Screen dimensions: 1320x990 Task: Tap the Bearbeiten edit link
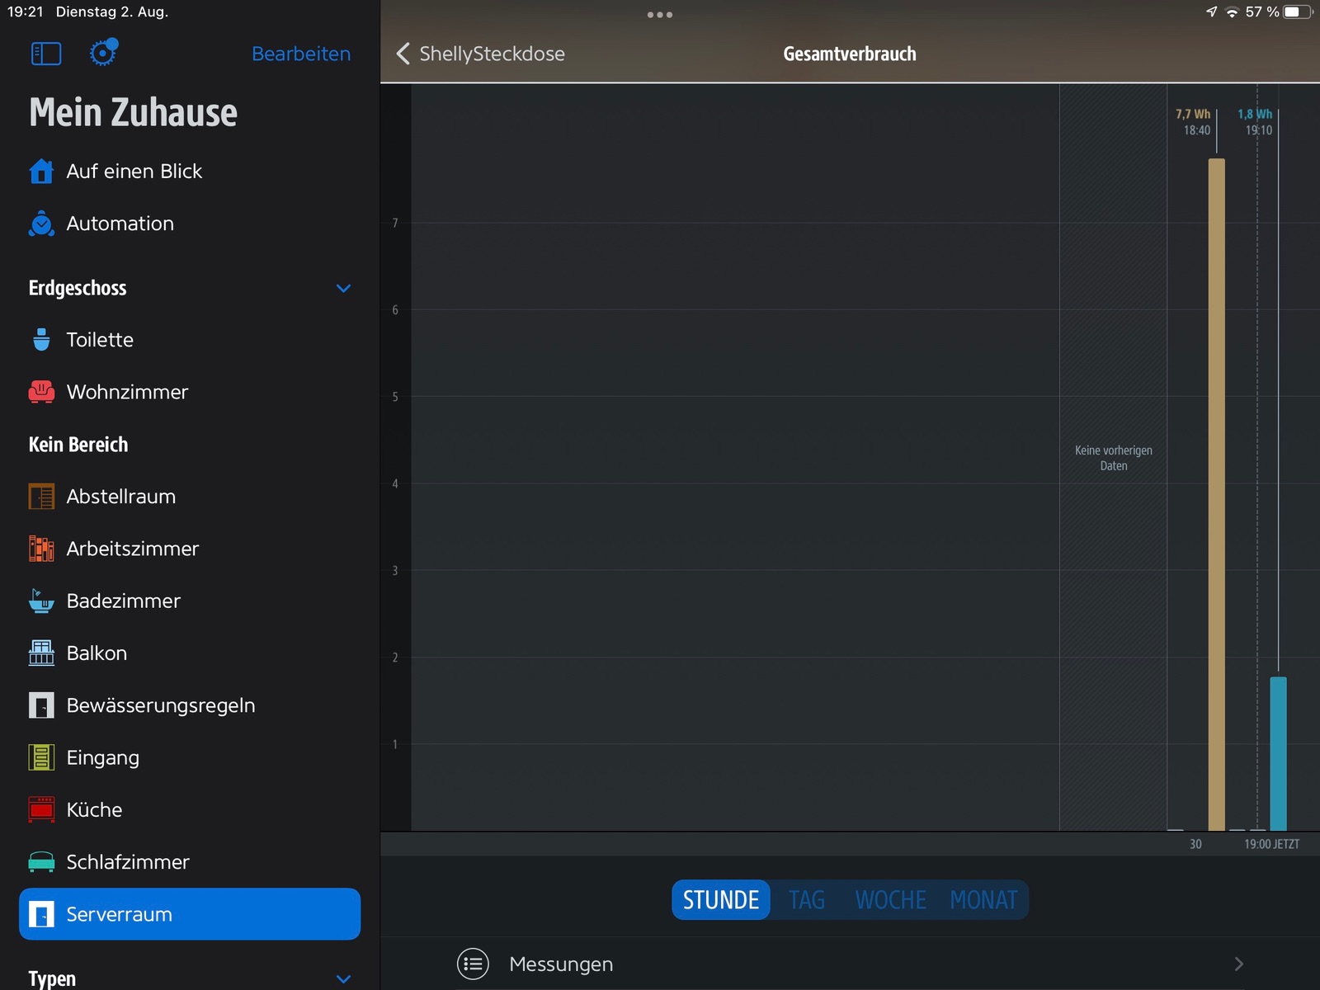coord(301,54)
